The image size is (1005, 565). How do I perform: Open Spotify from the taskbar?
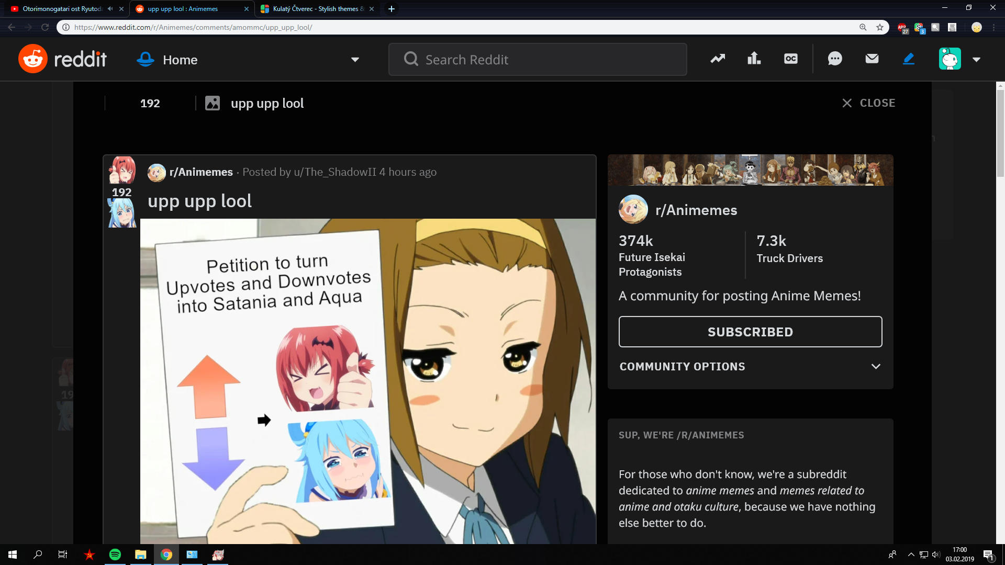tap(115, 555)
